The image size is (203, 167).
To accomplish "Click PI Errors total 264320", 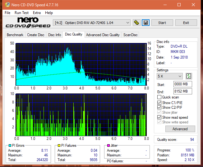I will 42,160.
